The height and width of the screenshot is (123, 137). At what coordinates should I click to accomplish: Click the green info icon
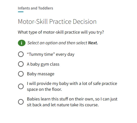22,43
